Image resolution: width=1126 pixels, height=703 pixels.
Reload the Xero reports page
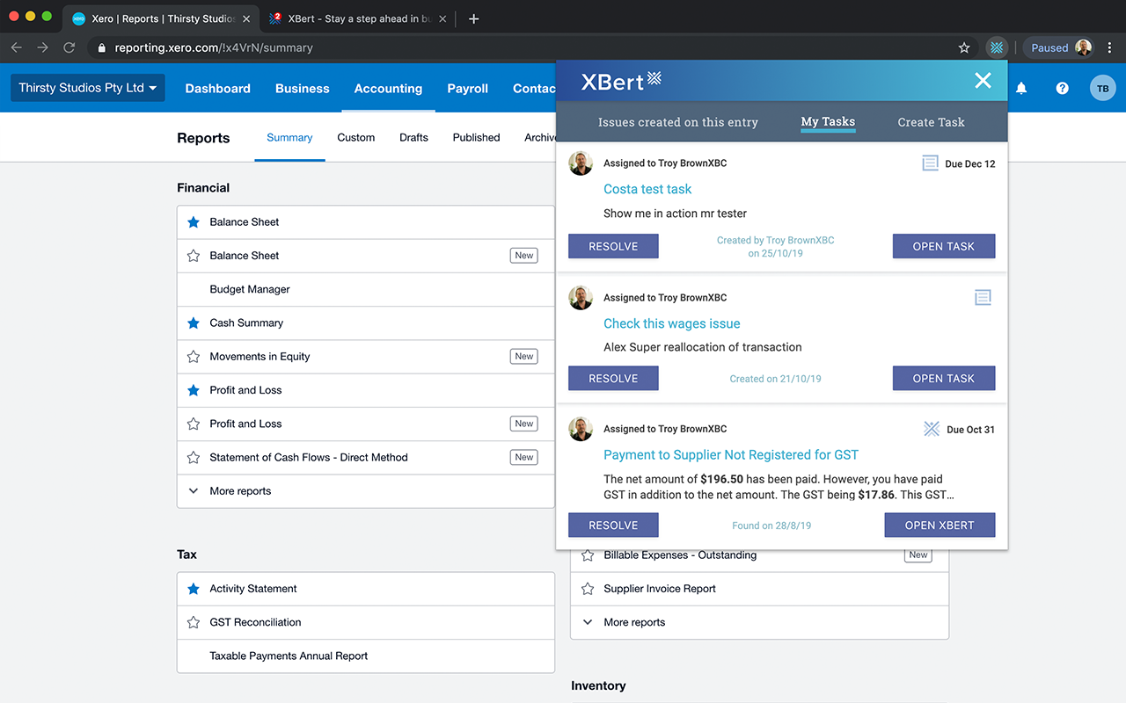(69, 47)
